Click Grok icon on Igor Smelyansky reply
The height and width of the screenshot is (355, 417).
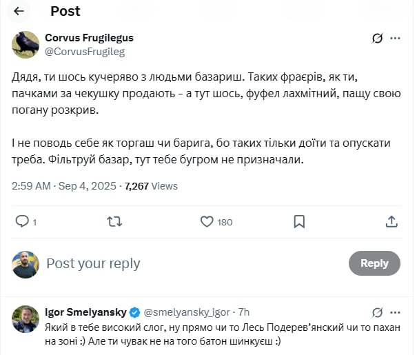click(377, 312)
